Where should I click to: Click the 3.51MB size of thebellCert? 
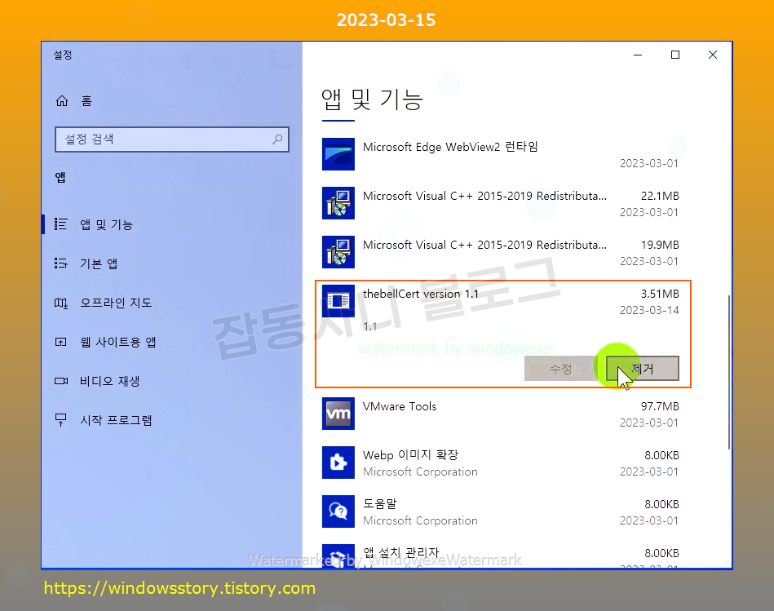click(660, 294)
